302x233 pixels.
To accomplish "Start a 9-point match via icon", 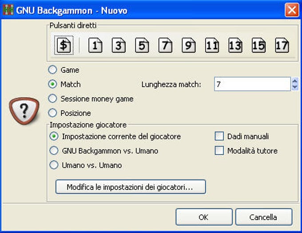I will coord(188,45).
